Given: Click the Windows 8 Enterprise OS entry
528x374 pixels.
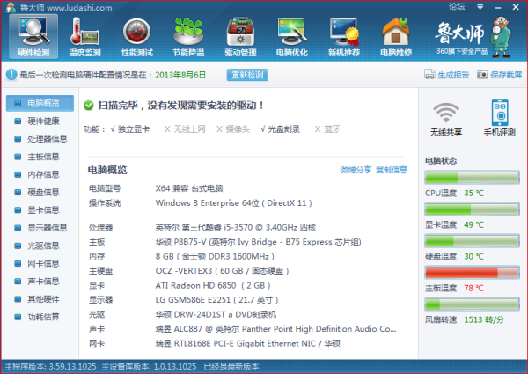Looking at the screenshot, I should 233,203.
